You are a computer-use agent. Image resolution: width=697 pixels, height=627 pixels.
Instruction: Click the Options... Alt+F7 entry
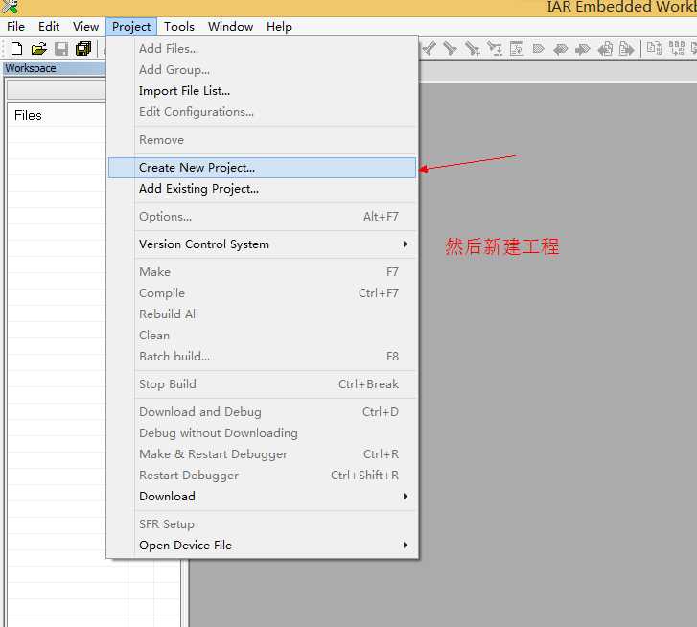[x=262, y=217]
